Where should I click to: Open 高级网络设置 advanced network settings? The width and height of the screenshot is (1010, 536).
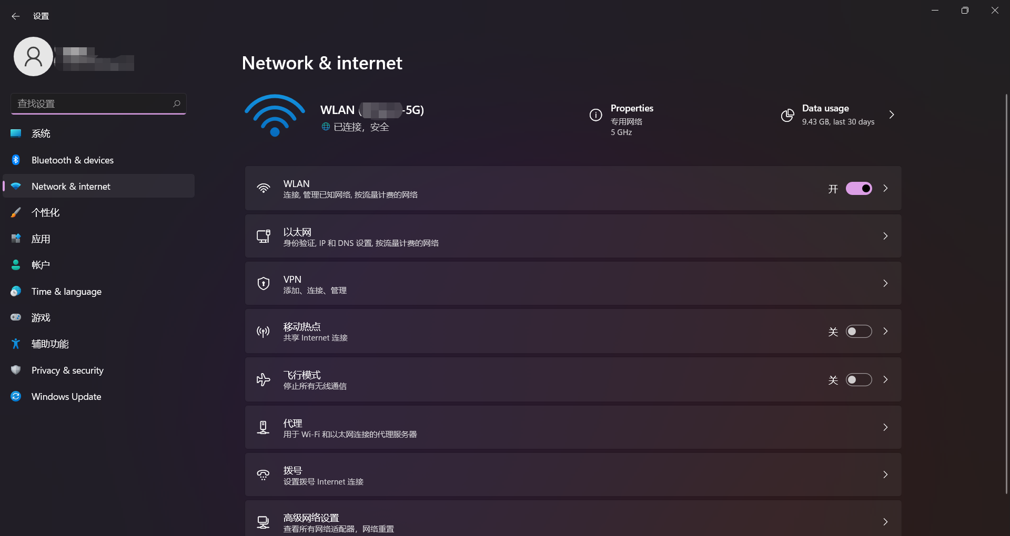click(x=572, y=521)
